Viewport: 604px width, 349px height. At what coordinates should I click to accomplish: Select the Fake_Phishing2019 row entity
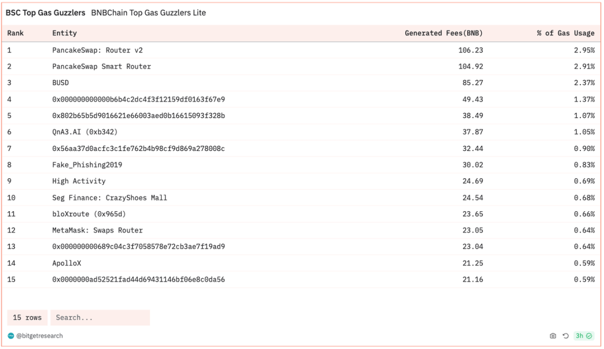pyautogui.click(x=87, y=165)
